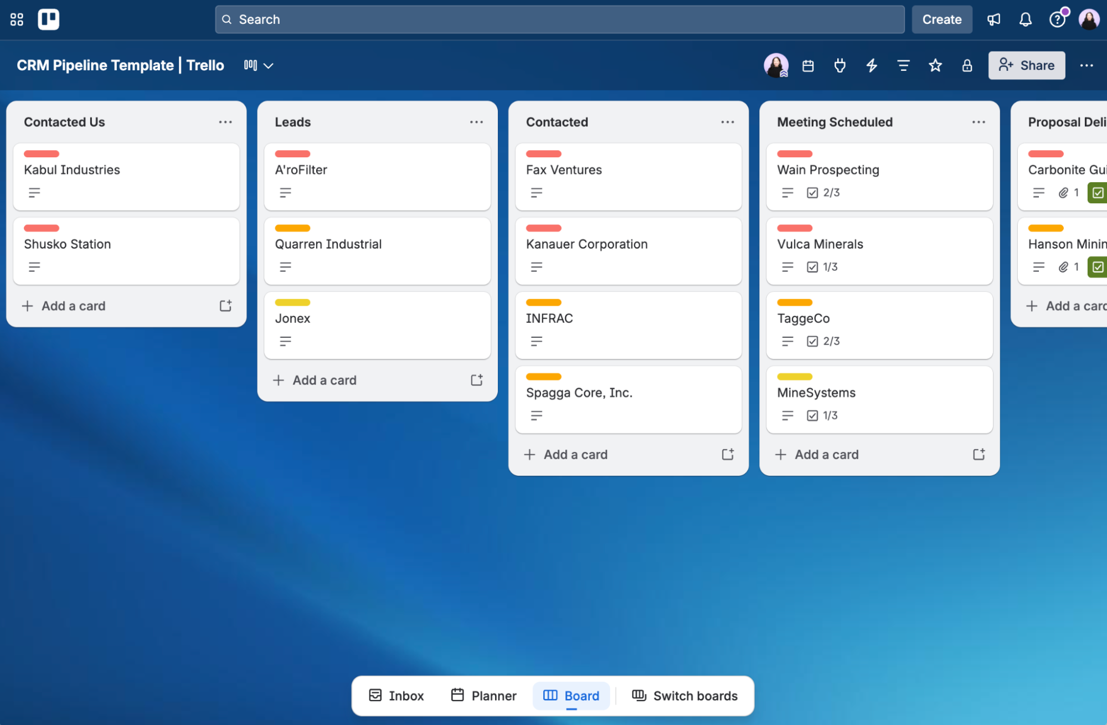Open the automation lightning icon
Image resolution: width=1107 pixels, height=725 pixels.
coord(872,65)
